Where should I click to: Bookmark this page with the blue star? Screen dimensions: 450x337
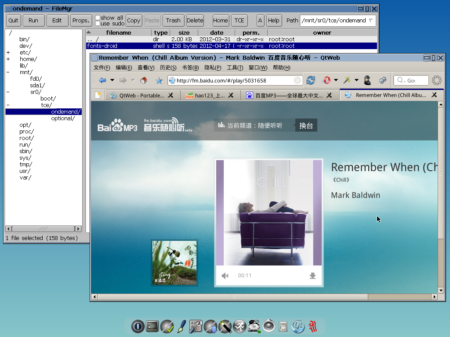coord(159,81)
